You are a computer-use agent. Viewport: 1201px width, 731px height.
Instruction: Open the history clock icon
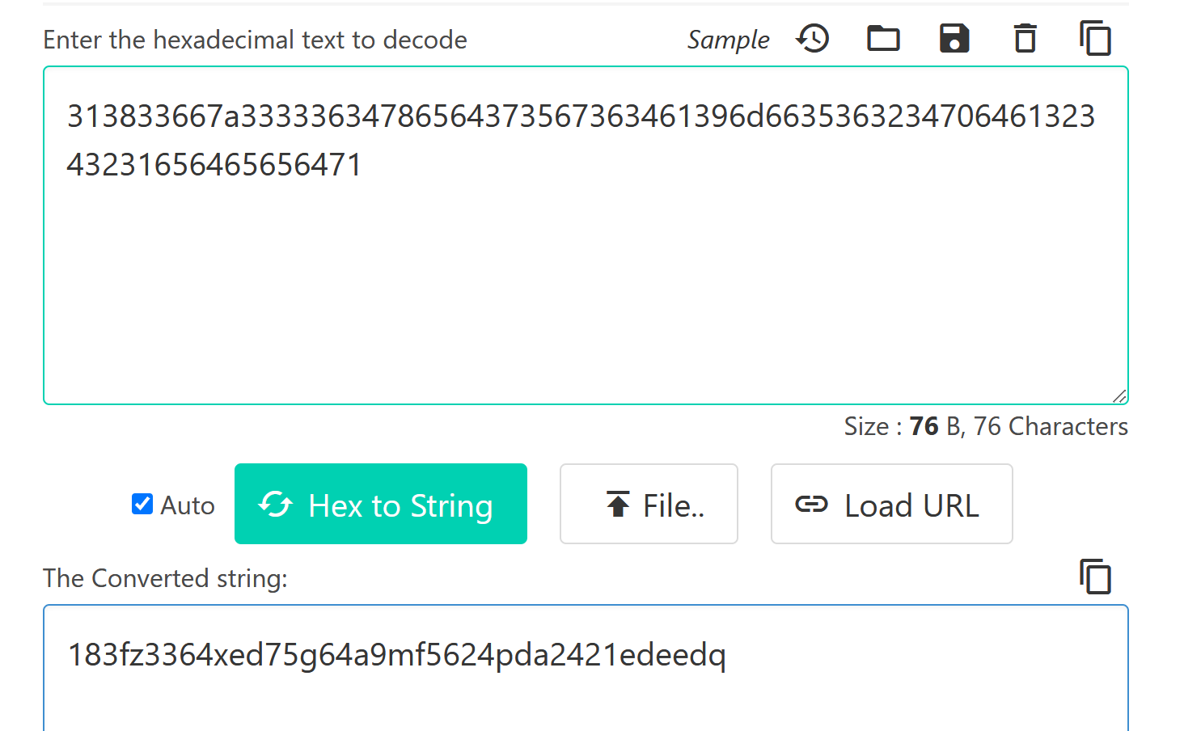(x=813, y=38)
